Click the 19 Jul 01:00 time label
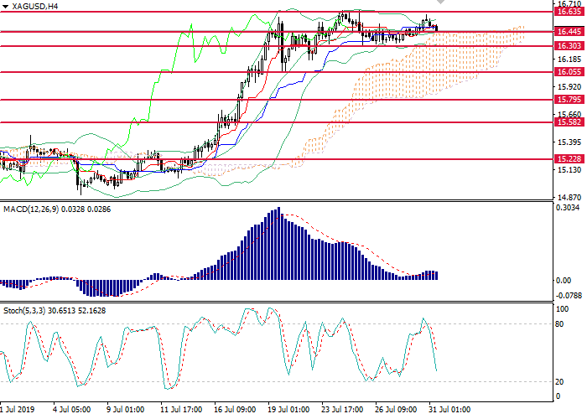This screenshot has height=419, width=587. tap(288, 409)
